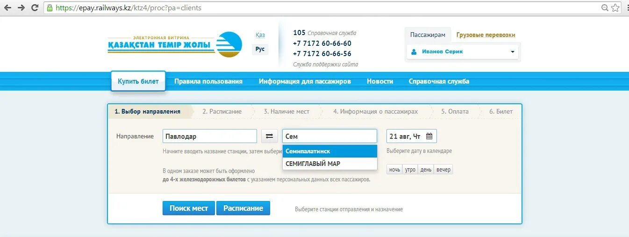Click the hint Выберите дату в календаре

click(x=419, y=151)
